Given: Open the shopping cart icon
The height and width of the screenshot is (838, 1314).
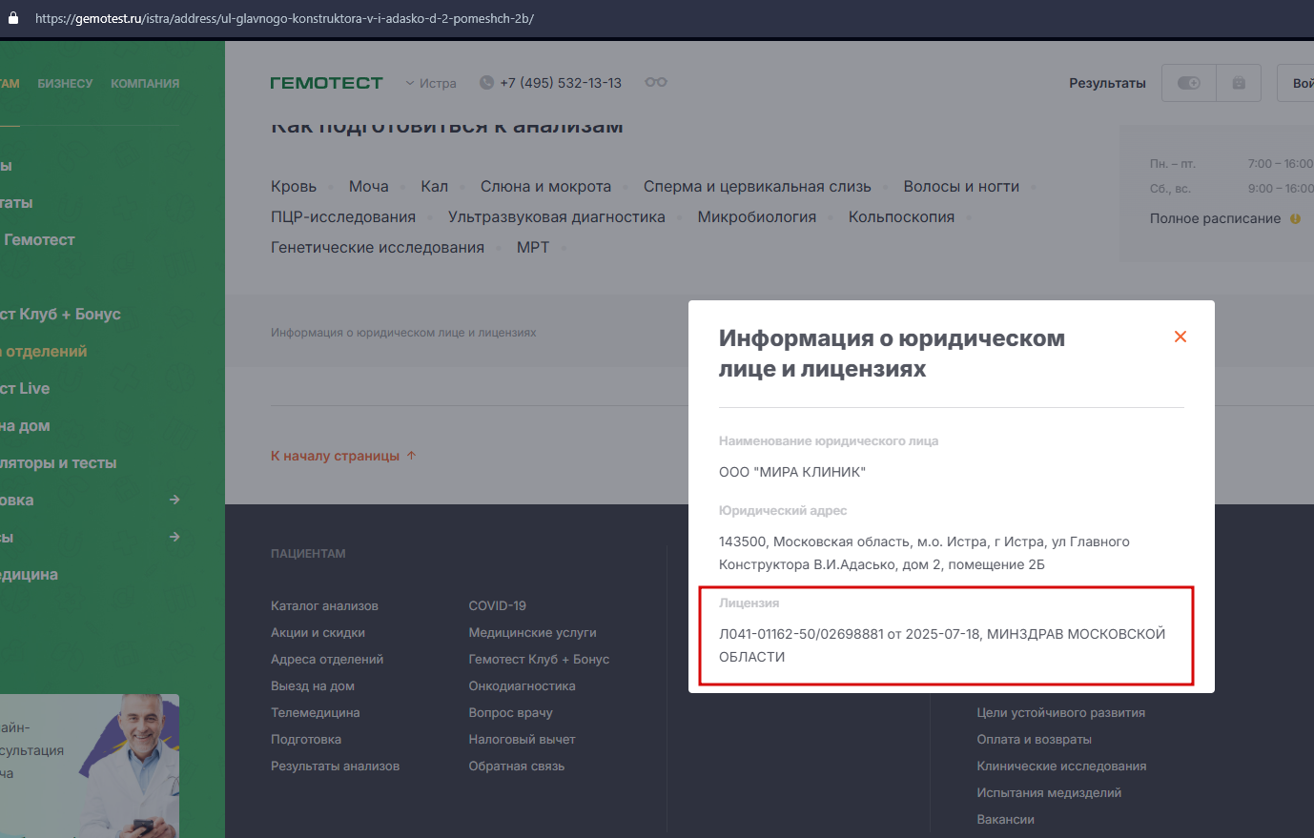Looking at the screenshot, I should (x=1239, y=83).
